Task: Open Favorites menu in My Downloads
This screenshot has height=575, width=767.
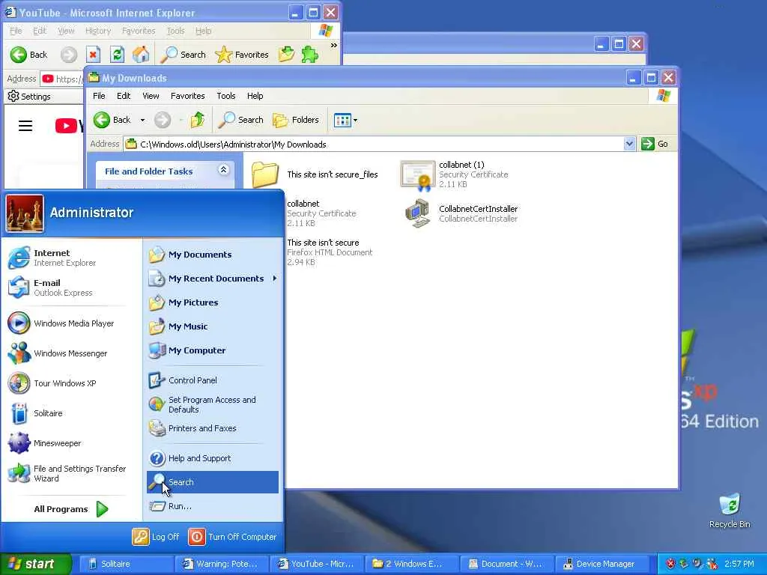Action: [188, 96]
